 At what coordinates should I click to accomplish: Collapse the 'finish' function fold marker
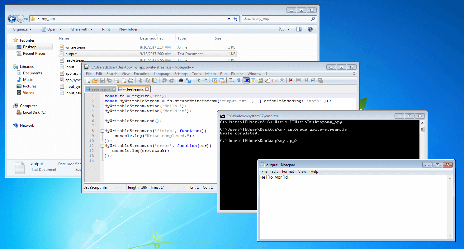[x=102, y=131]
